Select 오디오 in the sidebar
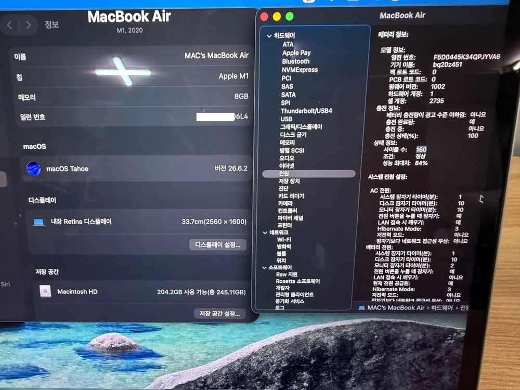 point(287,158)
